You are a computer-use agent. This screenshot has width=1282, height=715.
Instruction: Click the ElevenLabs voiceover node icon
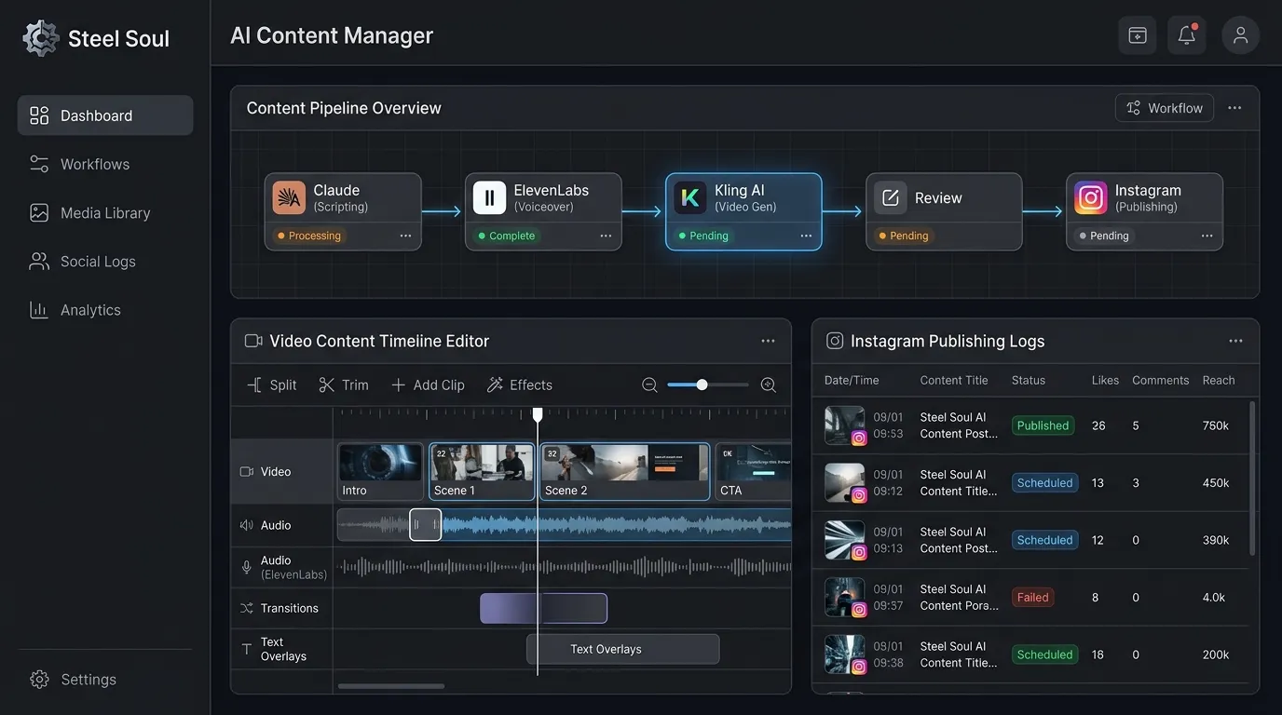(x=490, y=197)
